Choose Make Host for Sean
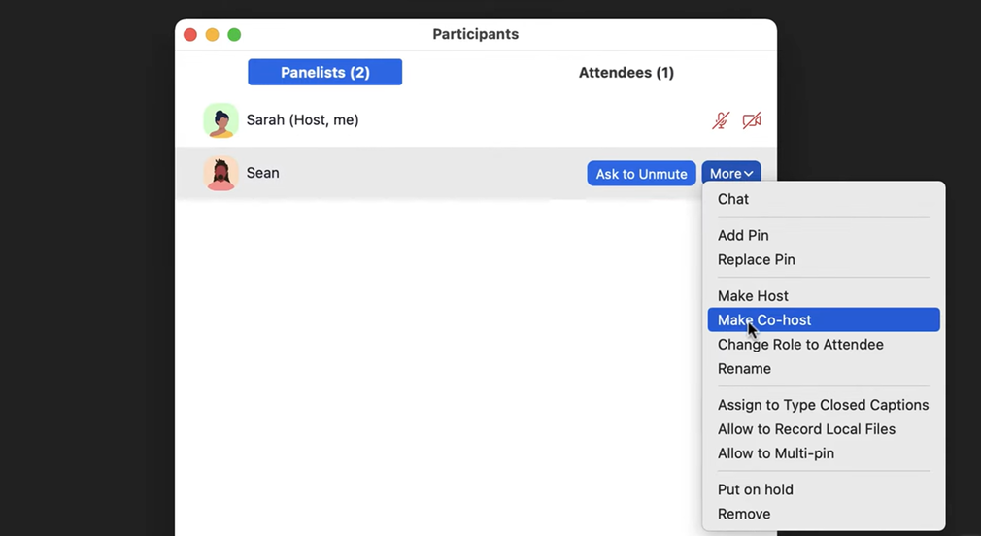981x536 pixels. tap(753, 295)
